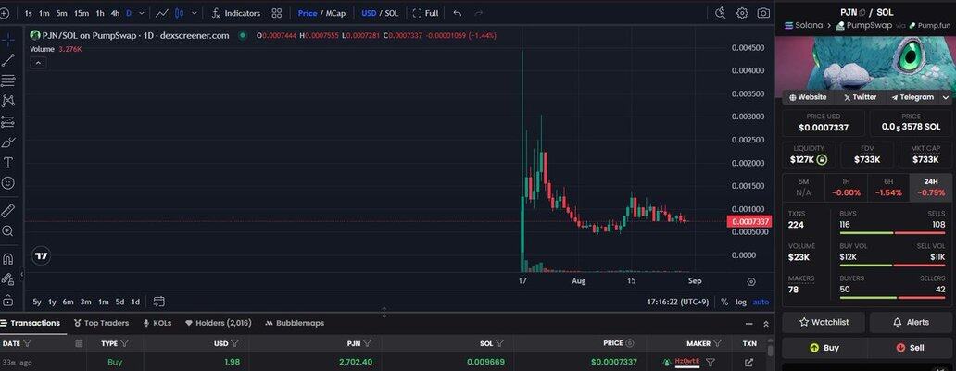This screenshot has width=956, height=371.
Task: Collapse the indicator legend chevron
Action: click(38, 63)
